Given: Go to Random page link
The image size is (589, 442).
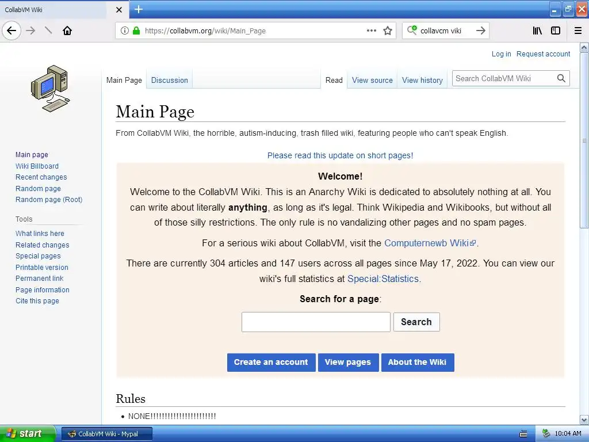Looking at the screenshot, I should tap(38, 188).
